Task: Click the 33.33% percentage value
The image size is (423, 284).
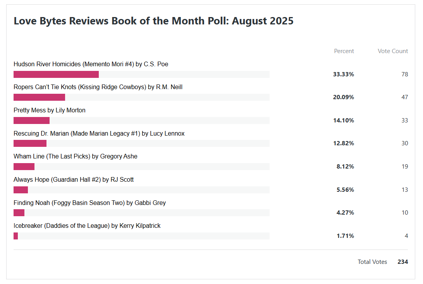Action: pyautogui.click(x=343, y=74)
